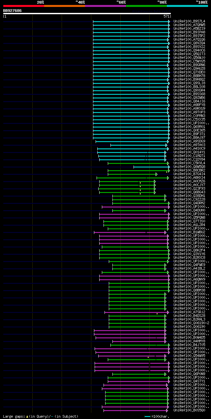Pick the UniRef100_B8LS08 hit label

pyautogui.click(x=189, y=87)
